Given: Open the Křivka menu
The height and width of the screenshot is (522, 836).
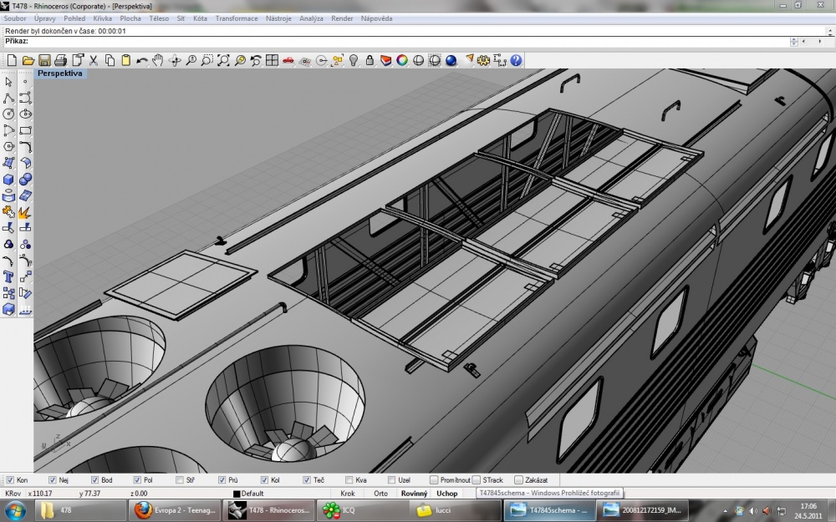Looking at the screenshot, I should 102,18.
